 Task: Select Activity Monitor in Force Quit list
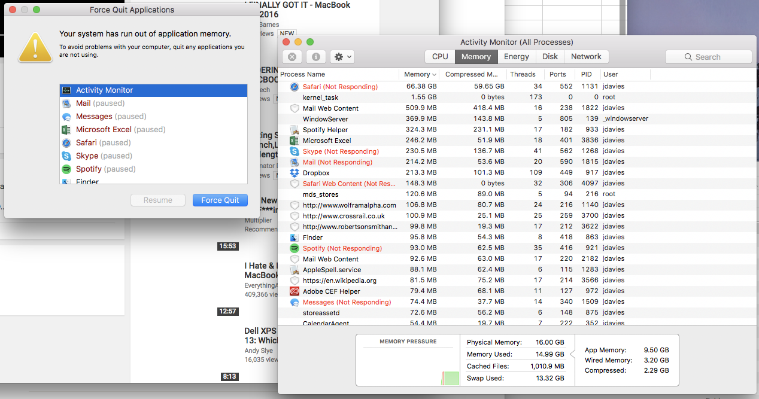154,90
